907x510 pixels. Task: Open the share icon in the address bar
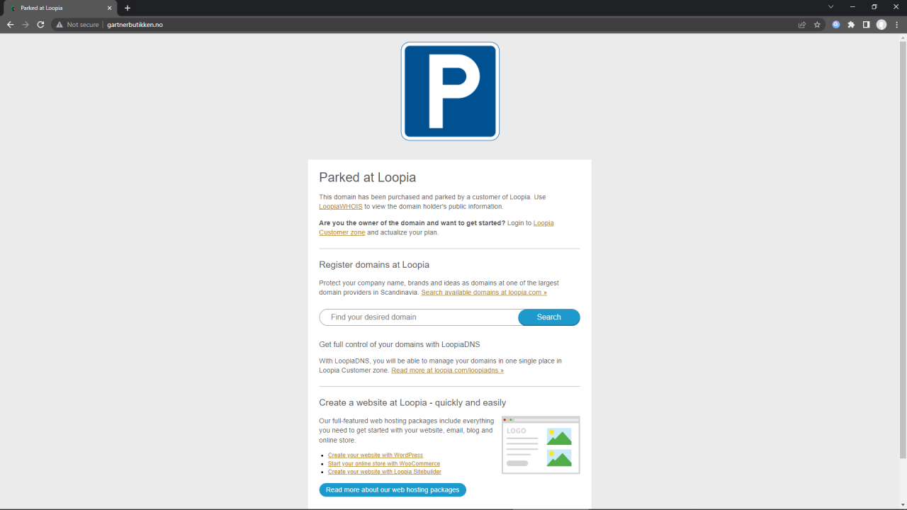coord(801,24)
